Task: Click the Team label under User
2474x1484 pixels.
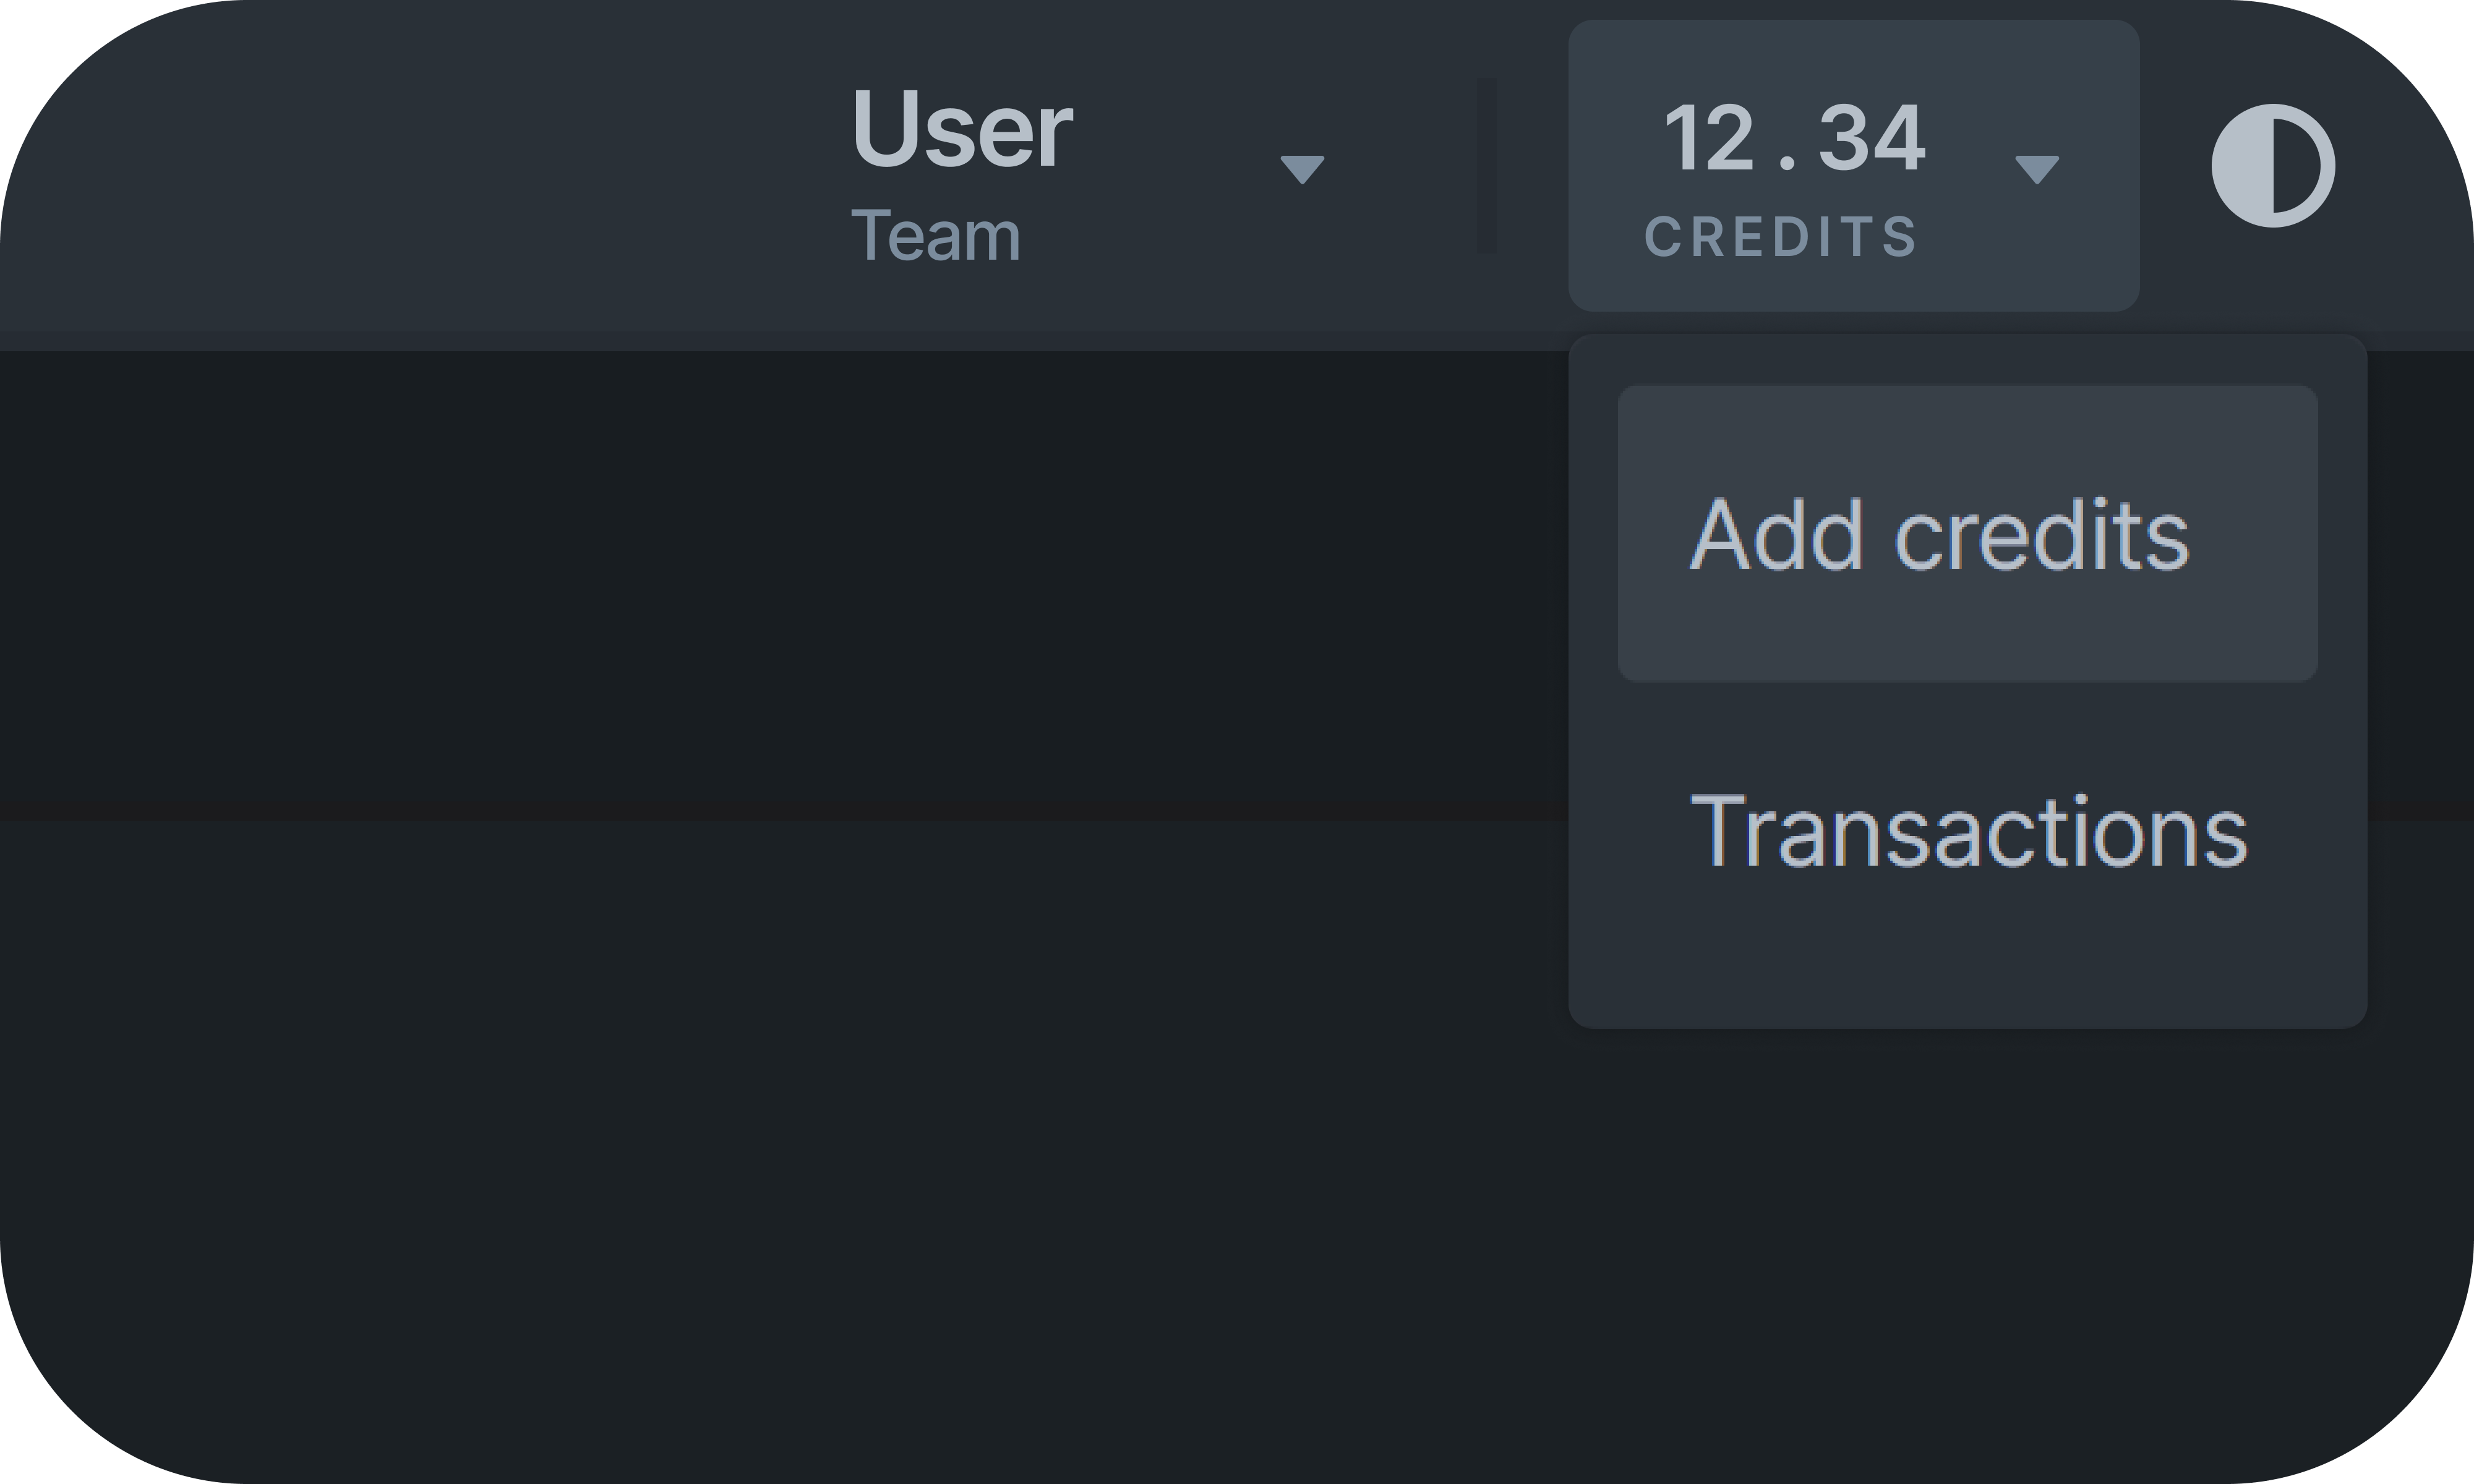Action: pyautogui.click(x=935, y=236)
